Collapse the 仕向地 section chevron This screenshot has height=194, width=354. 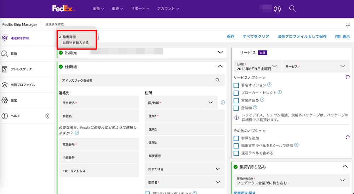(220, 67)
